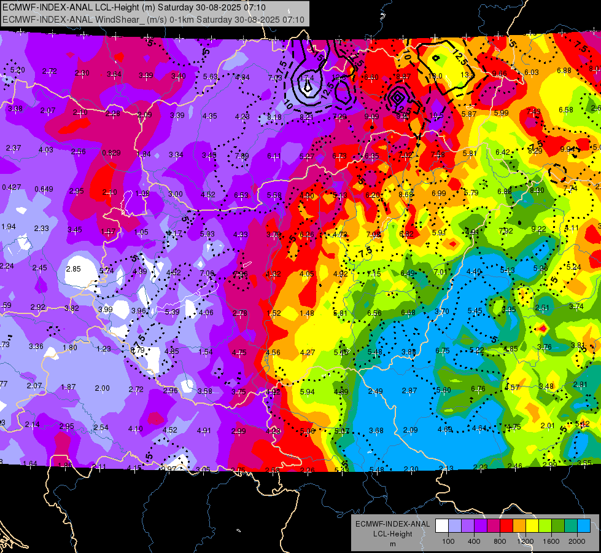601x553 pixels.
Task: Pick the red legend swatch
Action: pos(506,526)
